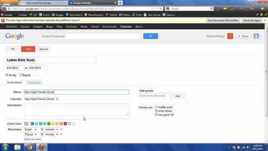
Task: Click Firefox icon in the taskbar
Action: pyautogui.click(x=42, y=147)
